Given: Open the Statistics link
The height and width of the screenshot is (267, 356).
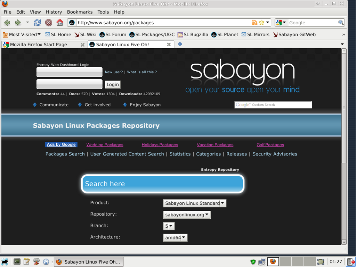Looking at the screenshot, I should [180, 154].
